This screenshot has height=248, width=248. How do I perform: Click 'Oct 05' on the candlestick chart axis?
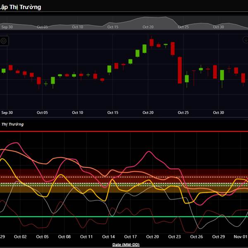[42, 112]
